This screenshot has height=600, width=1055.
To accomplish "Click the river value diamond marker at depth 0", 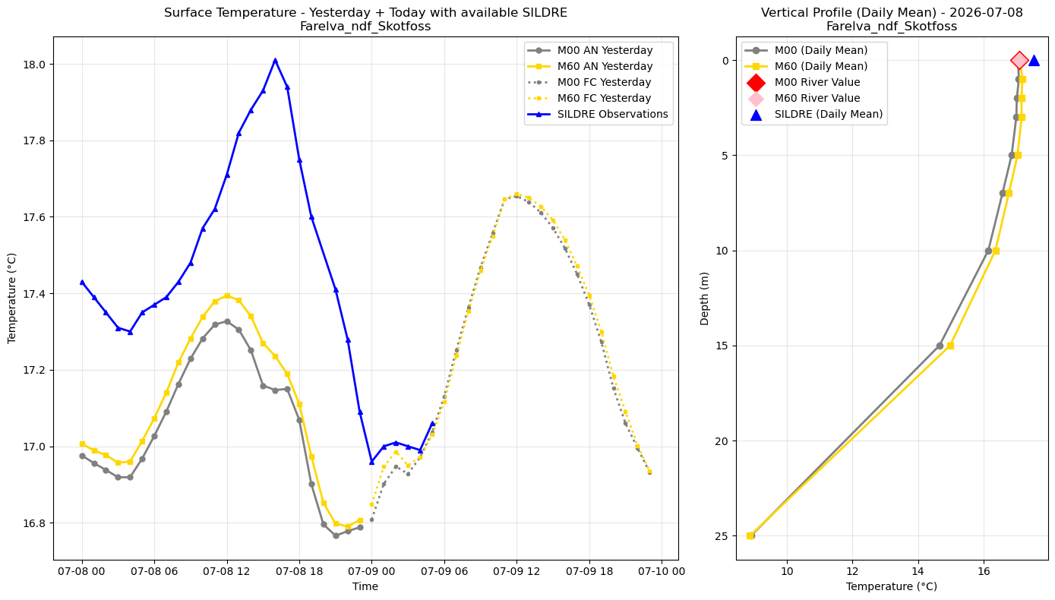I will (1019, 60).
